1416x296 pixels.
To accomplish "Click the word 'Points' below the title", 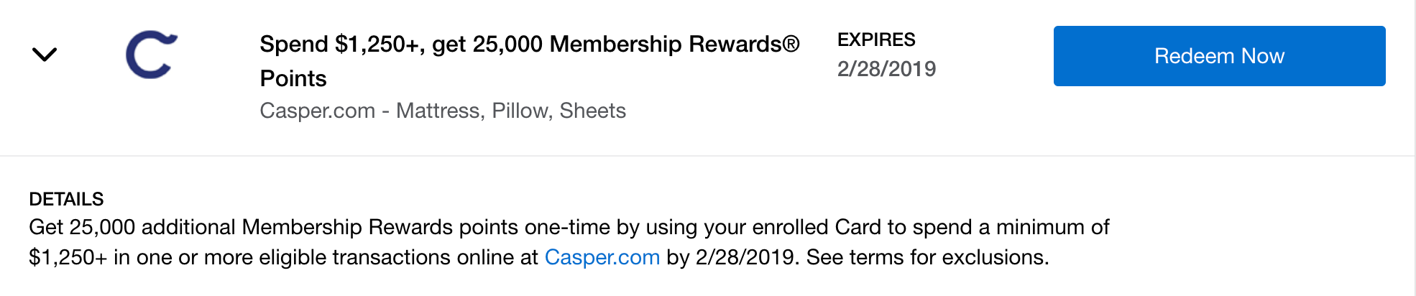I will click(x=293, y=78).
